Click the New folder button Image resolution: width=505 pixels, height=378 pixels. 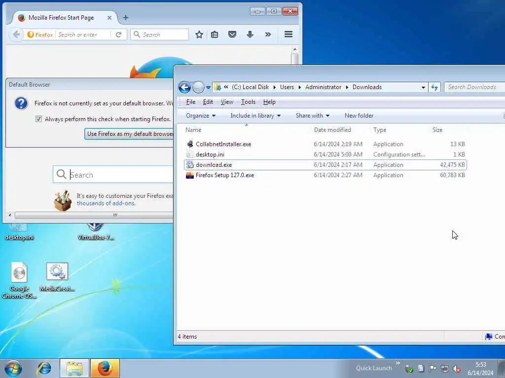359,116
